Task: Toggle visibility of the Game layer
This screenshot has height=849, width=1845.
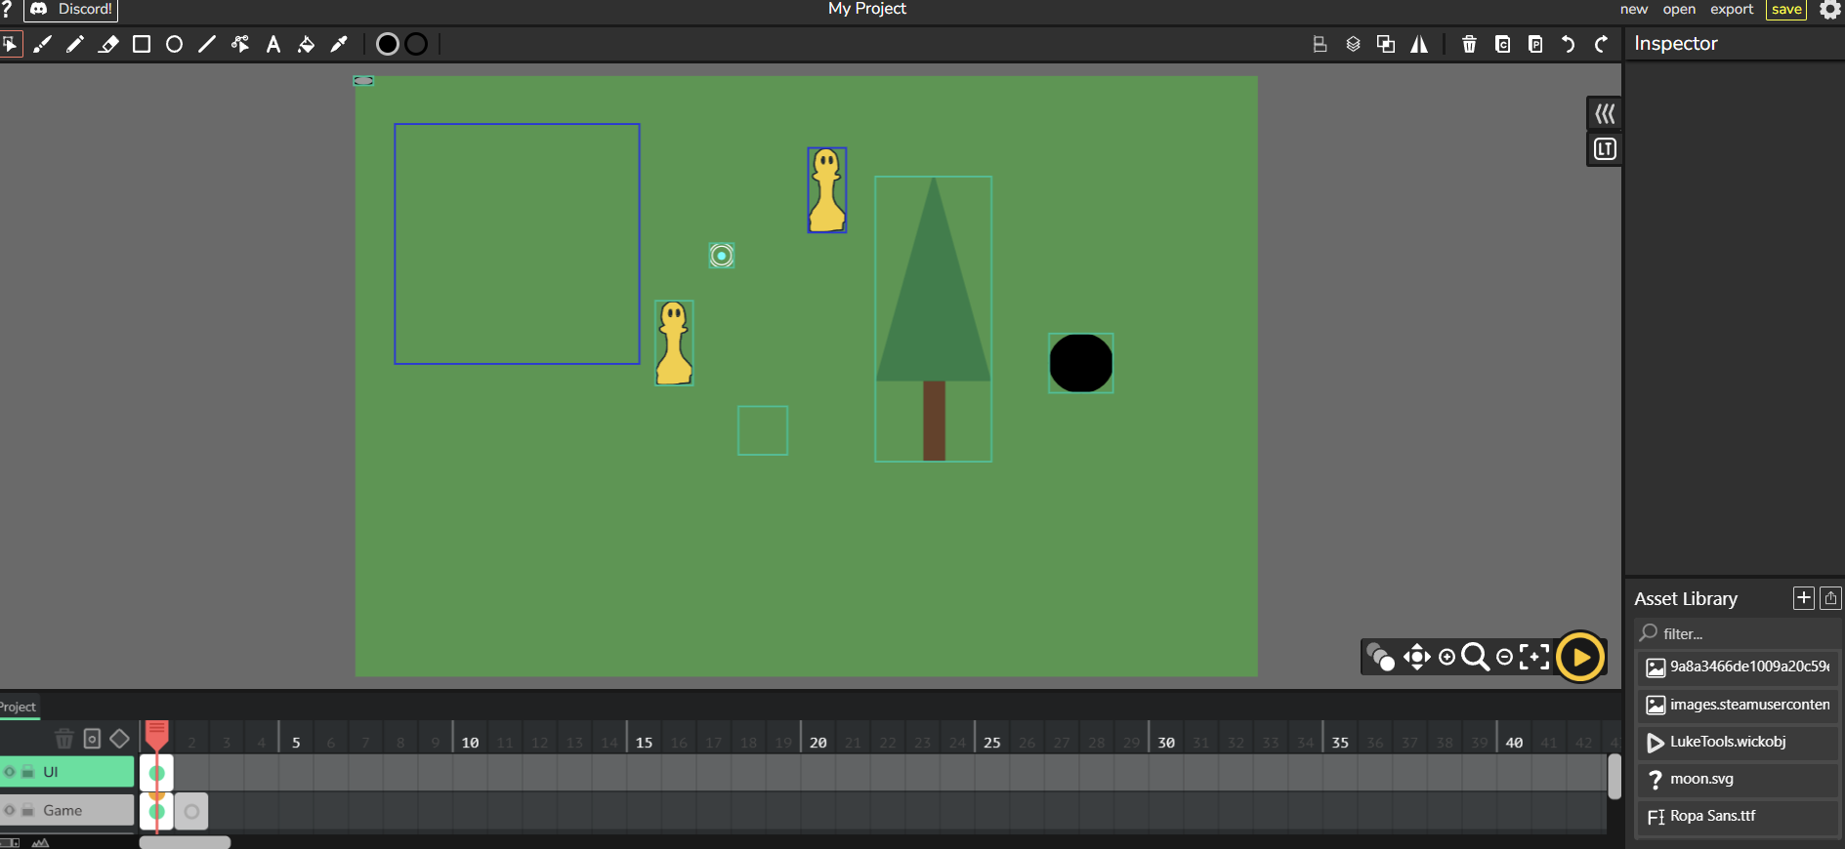Action: tap(10, 810)
